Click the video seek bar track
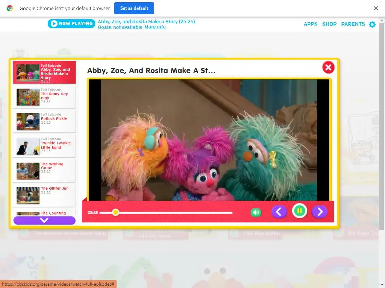Viewport: 385px width, 288px height. coord(166,213)
